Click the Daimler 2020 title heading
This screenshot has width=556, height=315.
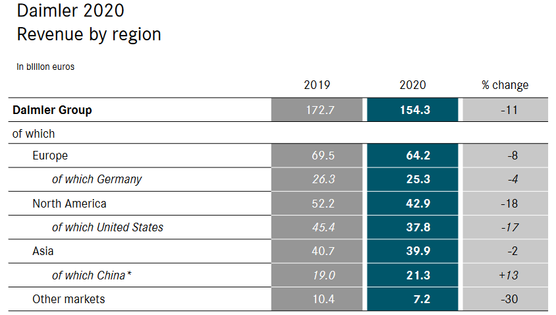[x=70, y=11]
